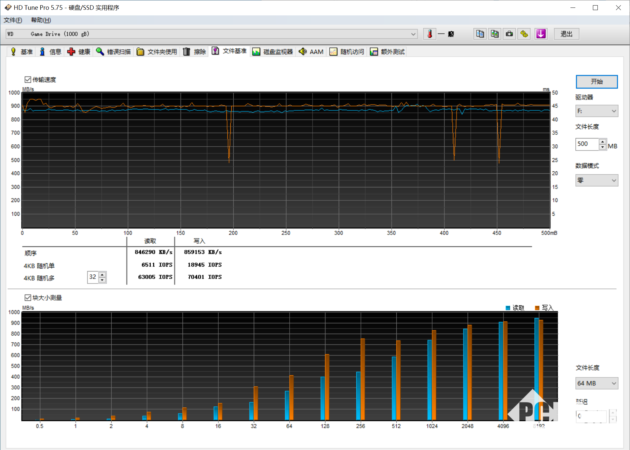Open the 帮助(H) menu
630x450 pixels.
coord(41,20)
